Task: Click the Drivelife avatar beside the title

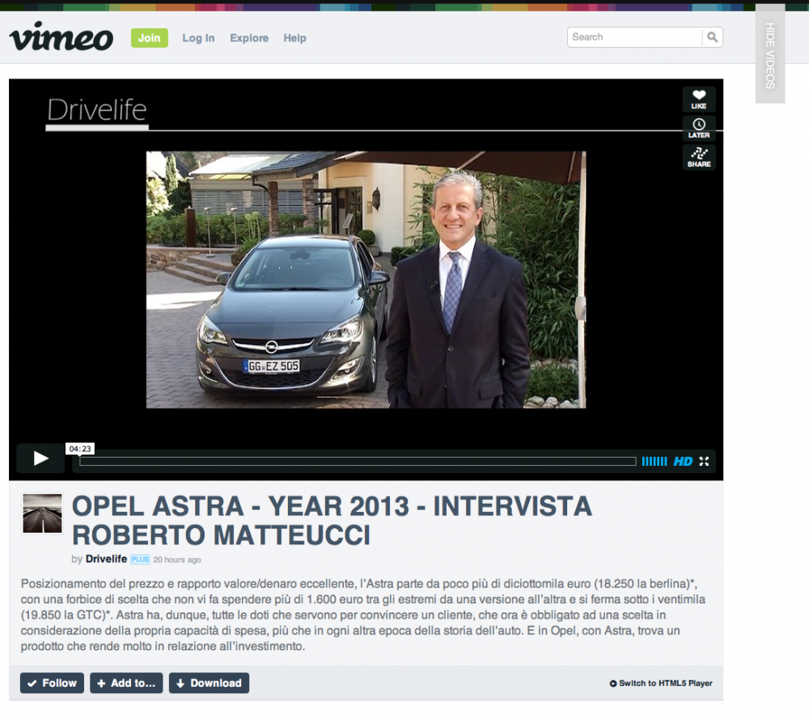Action: [x=41, y=513]
